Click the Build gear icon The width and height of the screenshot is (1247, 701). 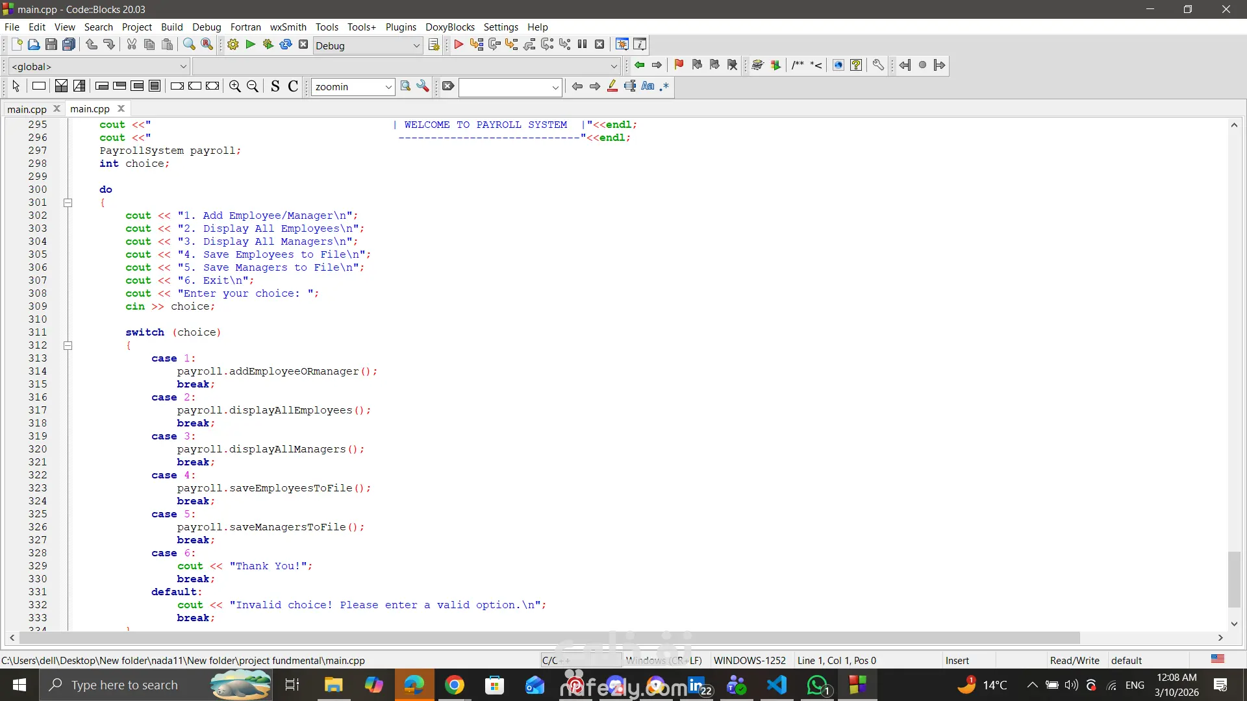tap(233, 45)
